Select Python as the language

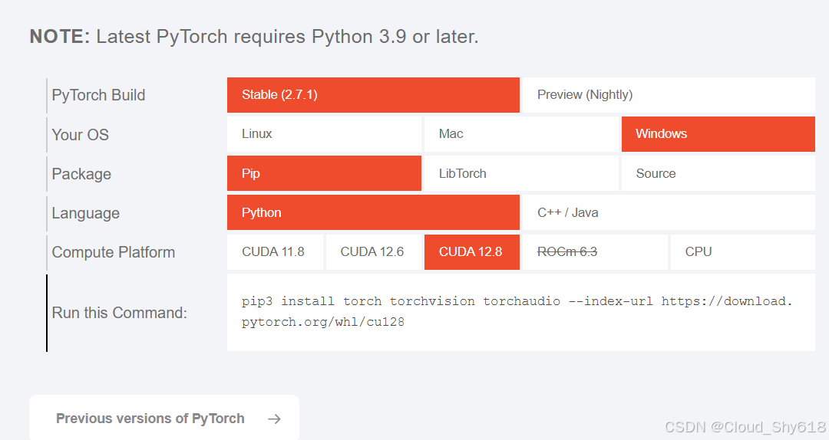pos(373,212)
